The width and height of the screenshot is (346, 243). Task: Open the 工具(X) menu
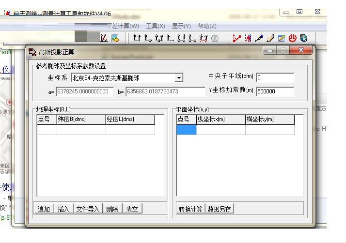pos(155,26)
